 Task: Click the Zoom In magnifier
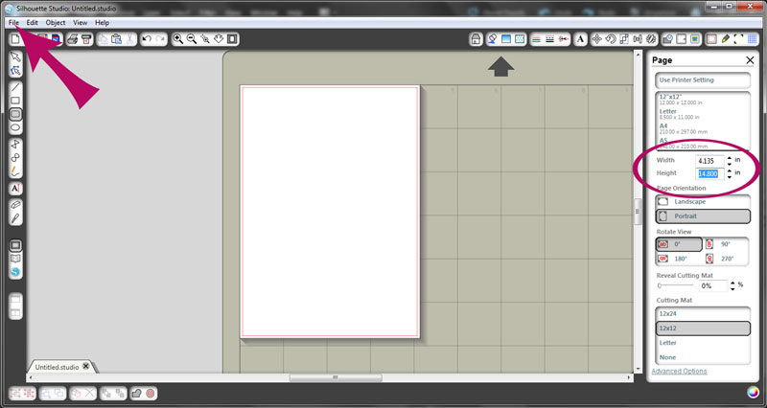coord(178,39)
